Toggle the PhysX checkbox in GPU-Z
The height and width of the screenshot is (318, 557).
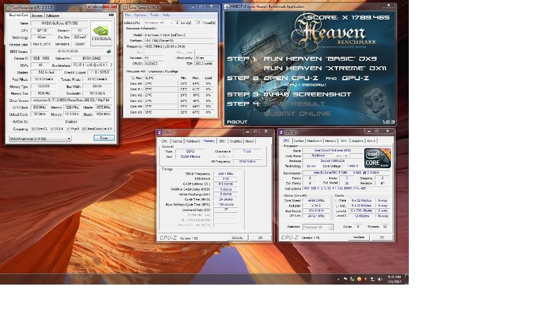coord(68,129)
